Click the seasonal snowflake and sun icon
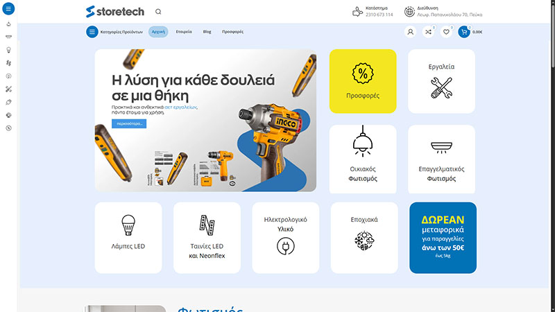 coord(364,241)
